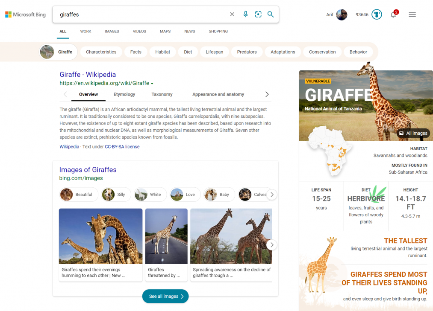
Task: Select the Silly image filter chip
Action: coord(115,195)
